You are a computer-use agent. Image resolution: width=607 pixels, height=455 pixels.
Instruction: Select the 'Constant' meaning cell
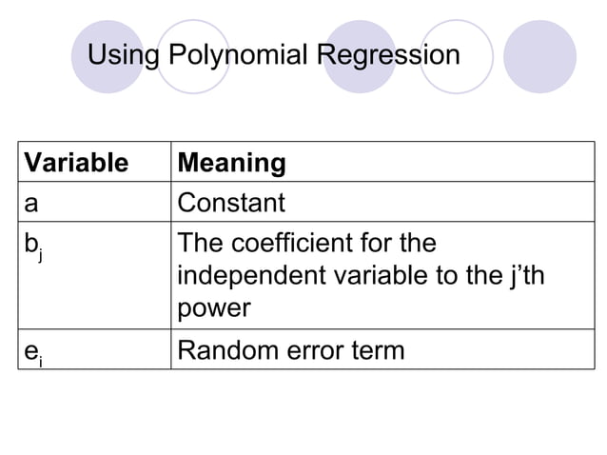(x=232, y=203)
